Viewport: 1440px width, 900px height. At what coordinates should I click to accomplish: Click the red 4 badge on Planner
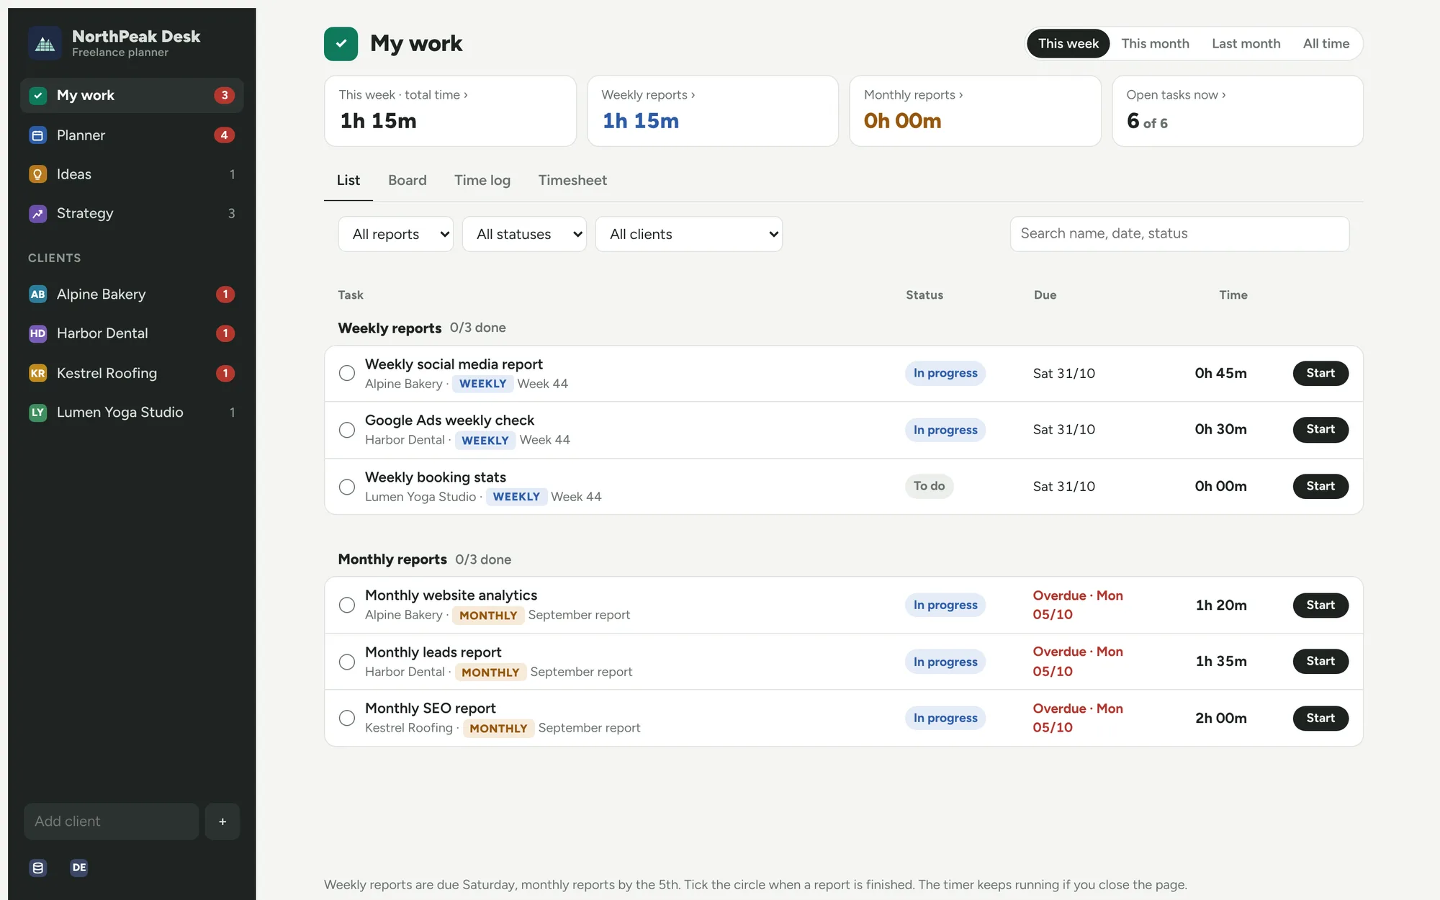coord(225,135)
